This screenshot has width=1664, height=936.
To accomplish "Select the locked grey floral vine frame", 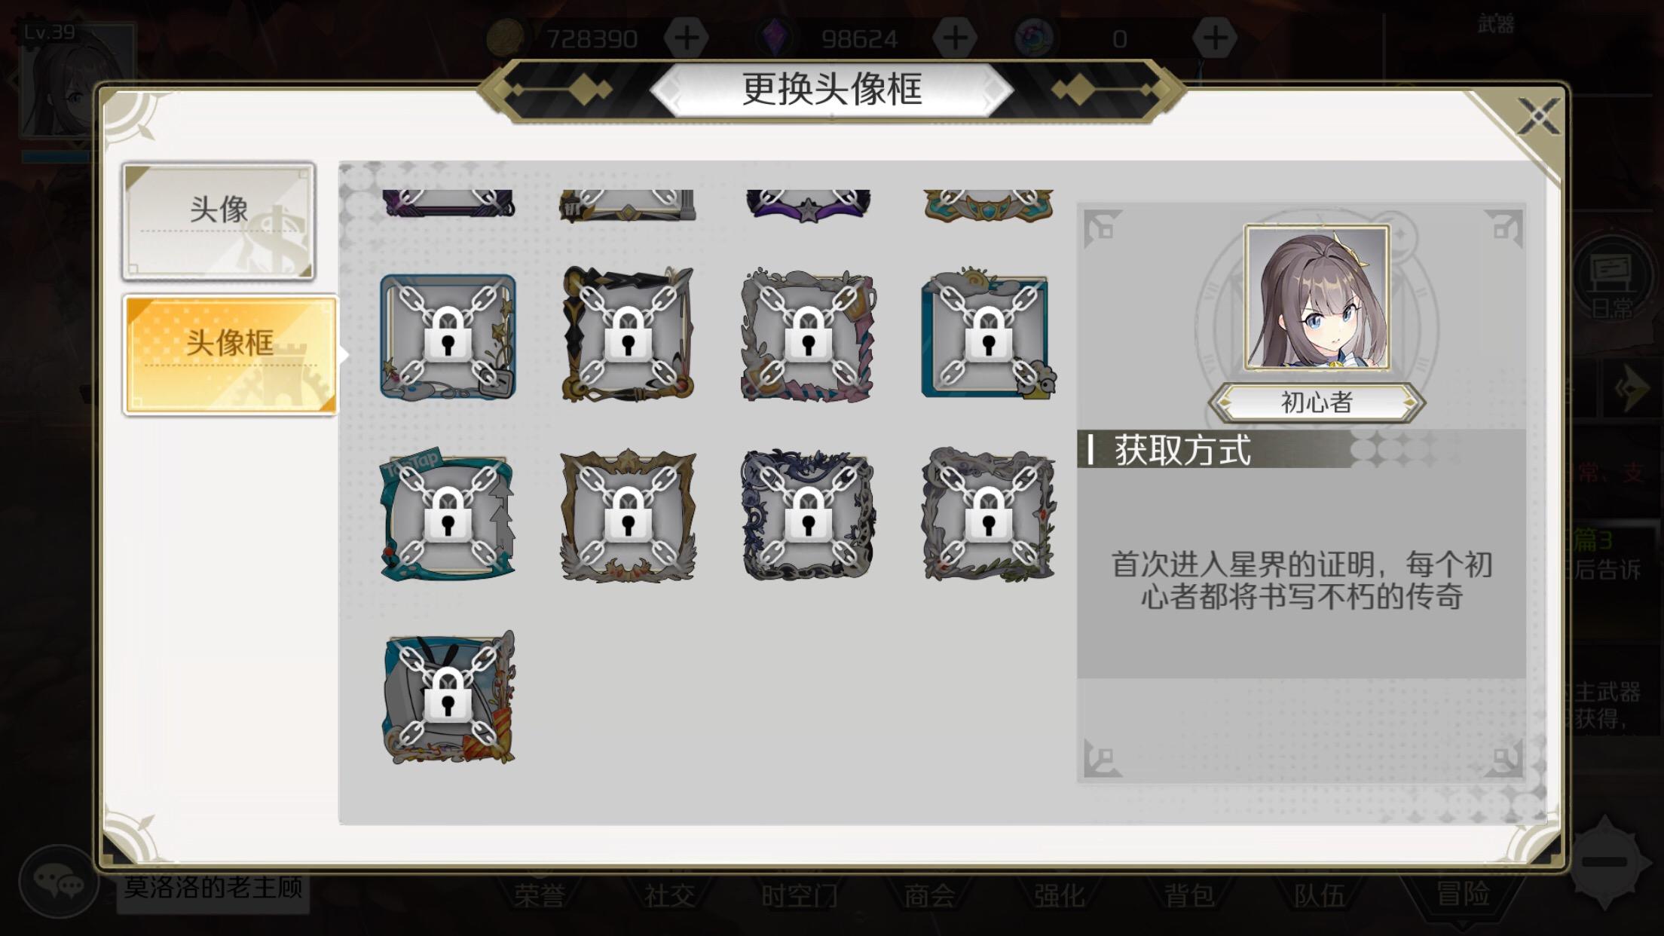I will pos(989,516).
